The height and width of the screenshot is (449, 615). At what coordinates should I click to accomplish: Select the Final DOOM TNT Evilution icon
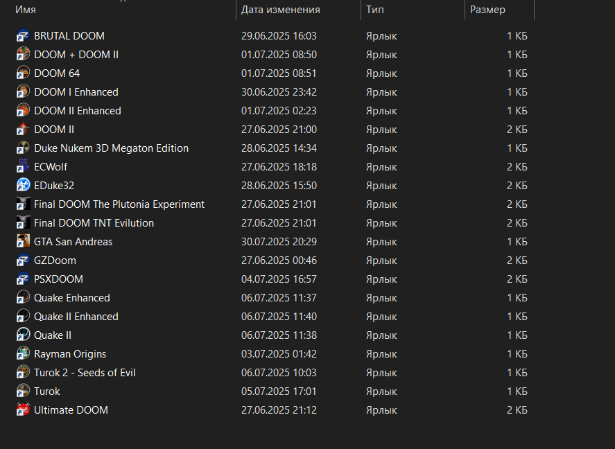click(23, 223)
